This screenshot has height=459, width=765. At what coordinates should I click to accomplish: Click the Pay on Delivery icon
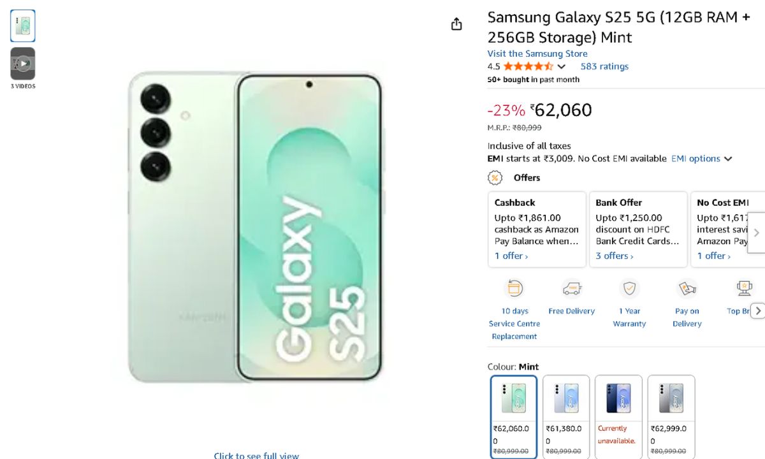(687, 289)
